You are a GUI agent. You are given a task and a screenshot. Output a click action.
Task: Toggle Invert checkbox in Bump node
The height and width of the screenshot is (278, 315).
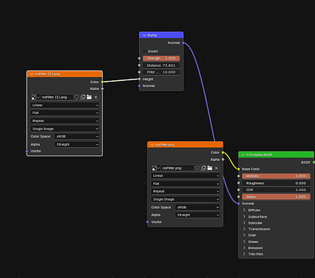pyautogui.click(x=145, y=51)
